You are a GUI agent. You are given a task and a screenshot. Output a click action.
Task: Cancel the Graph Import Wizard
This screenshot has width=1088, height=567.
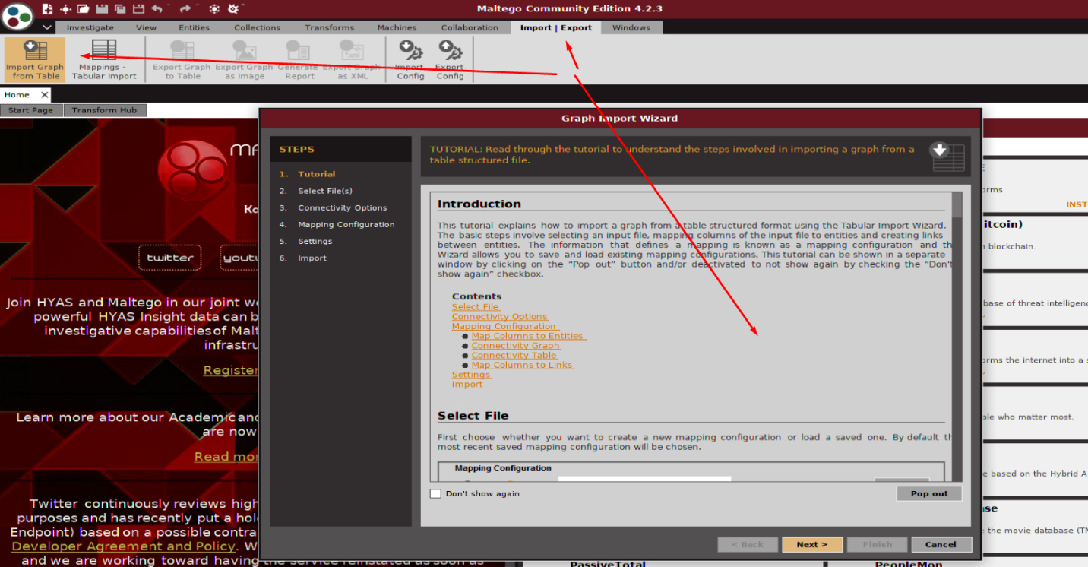(x=940, y=544)
